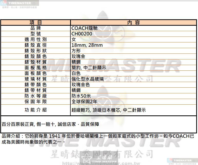Click the 品牌介紹 paragraph first line
This screenshot has width=198, height=165.
(x=98, y=136)
